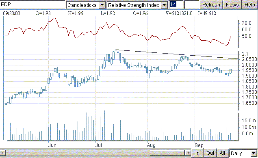
Task: Zoom in with the In button
Action: (x=197, y=153)
